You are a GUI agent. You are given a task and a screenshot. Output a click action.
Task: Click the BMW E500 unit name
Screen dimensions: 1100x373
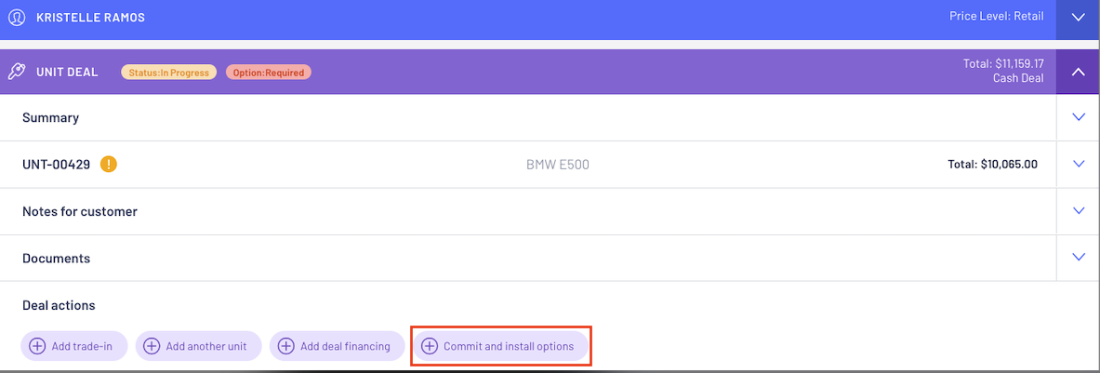[x=558, y=165]
